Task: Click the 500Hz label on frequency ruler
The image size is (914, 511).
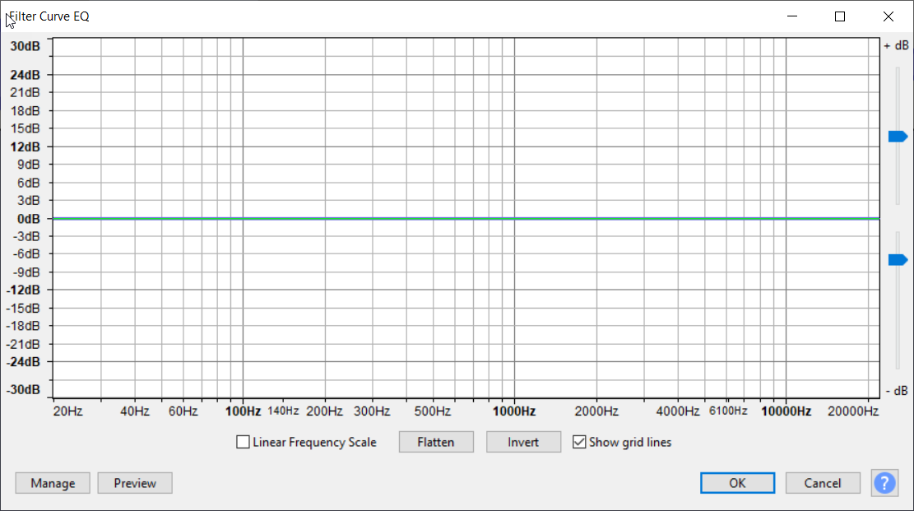Action: 433,411
